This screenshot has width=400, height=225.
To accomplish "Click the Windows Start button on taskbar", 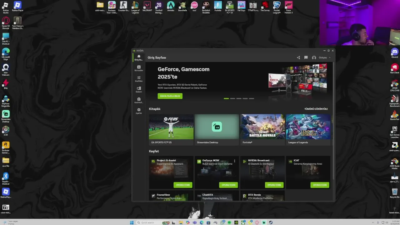I will [132, 222].
